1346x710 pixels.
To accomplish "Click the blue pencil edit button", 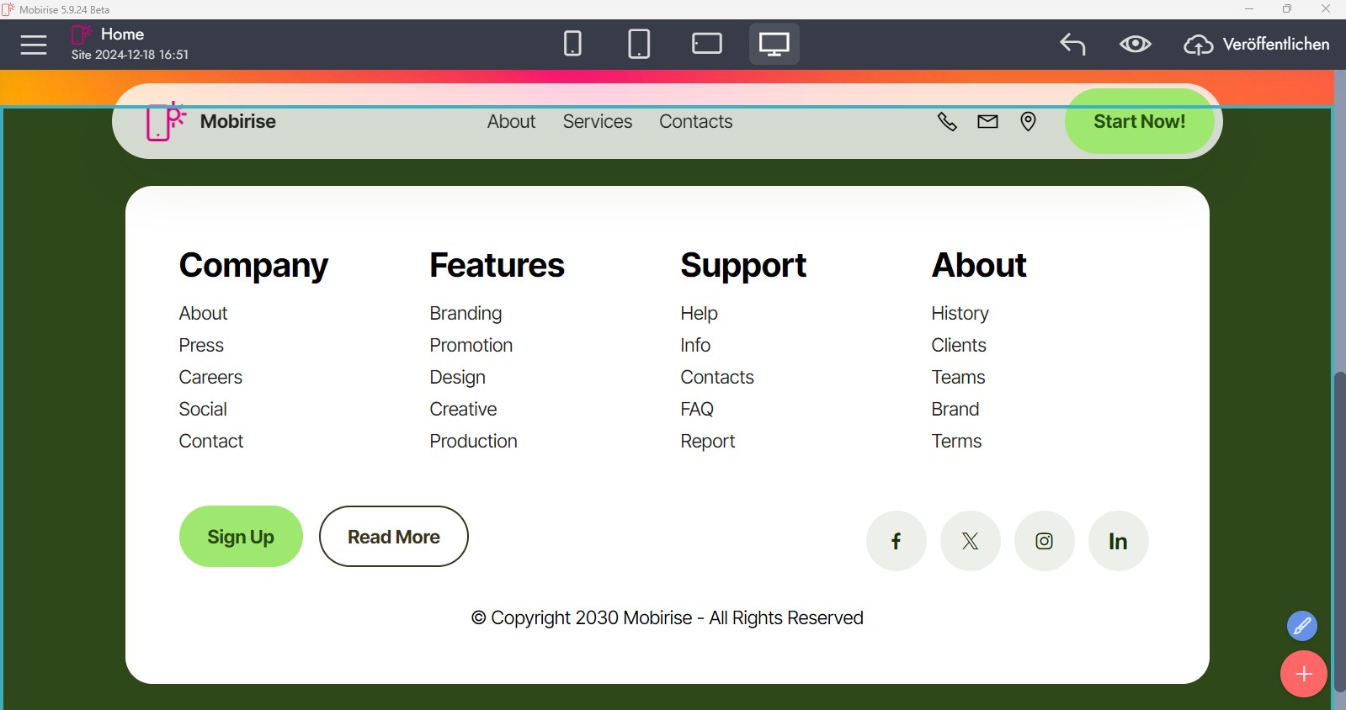I will pos(1301,626).
